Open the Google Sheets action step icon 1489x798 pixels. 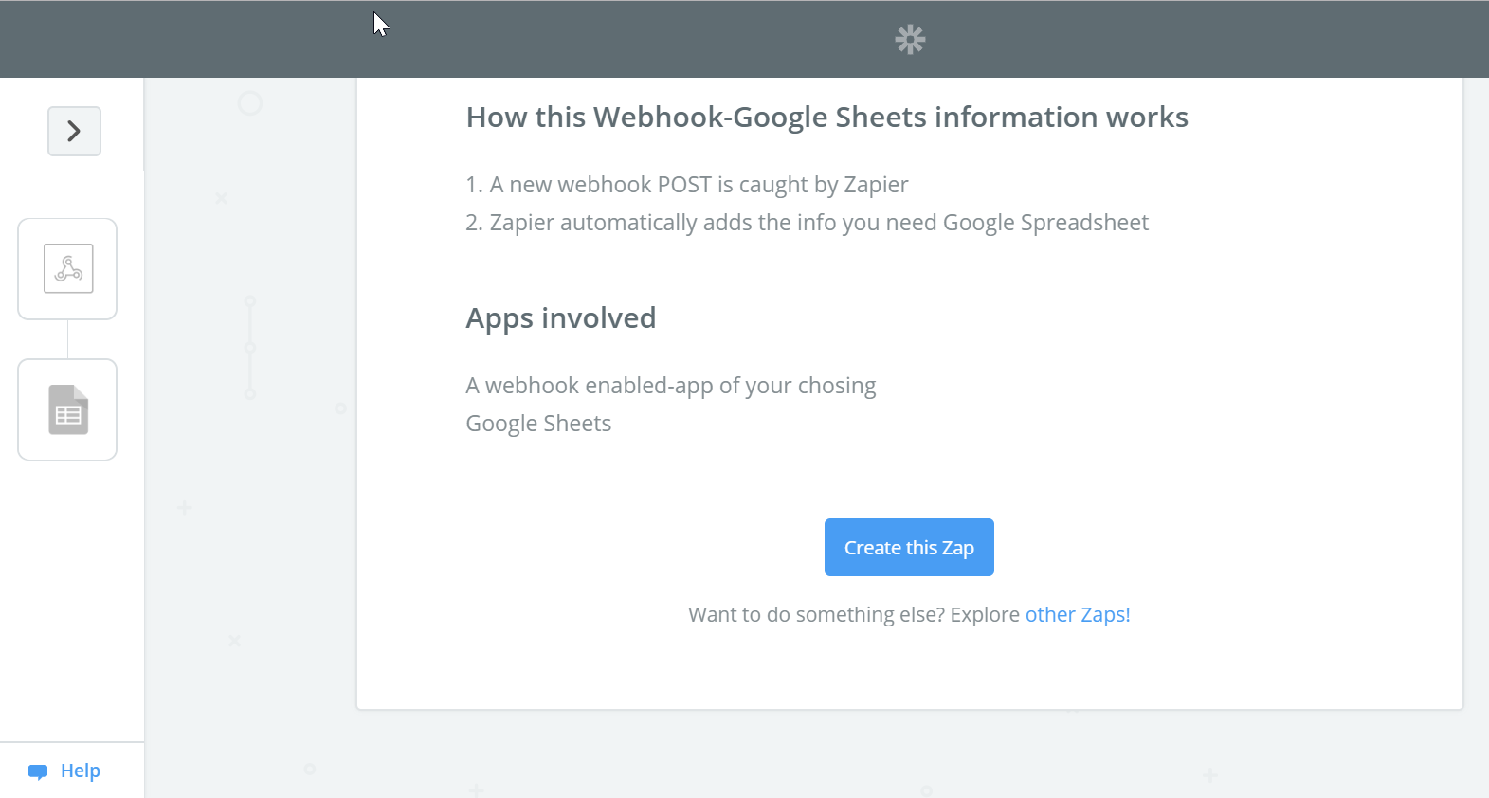[67, 409]
